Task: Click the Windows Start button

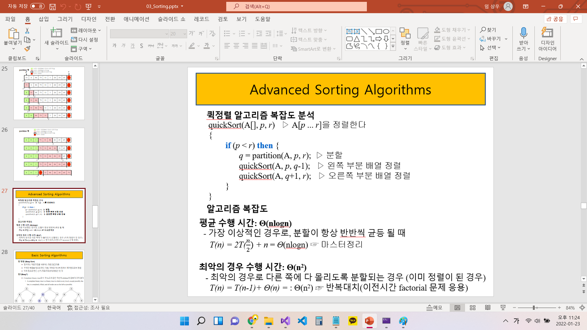Action: 184,321
